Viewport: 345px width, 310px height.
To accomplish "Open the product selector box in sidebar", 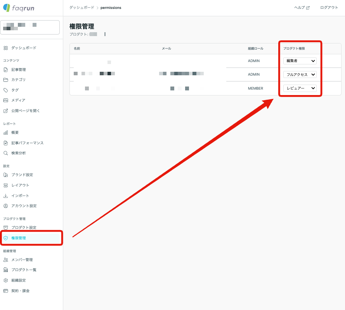I will point(30,27).
